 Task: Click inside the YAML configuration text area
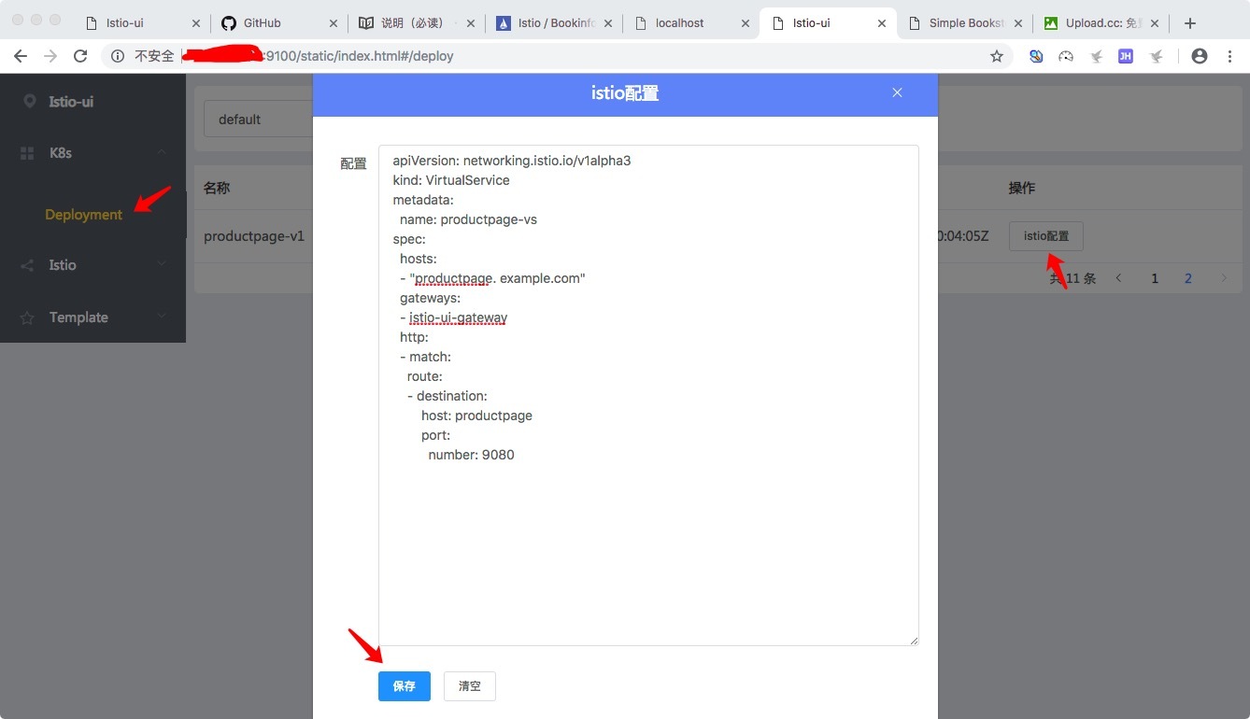(647, 542)
